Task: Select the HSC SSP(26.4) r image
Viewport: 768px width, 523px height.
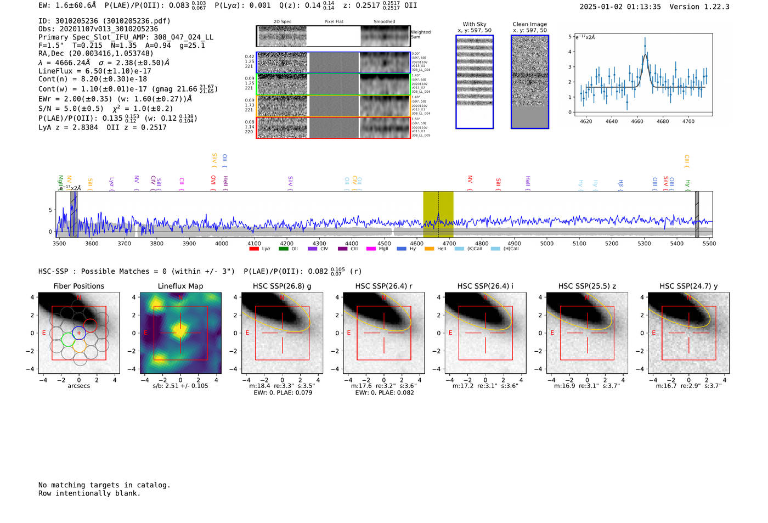Action: pos(383,333)
